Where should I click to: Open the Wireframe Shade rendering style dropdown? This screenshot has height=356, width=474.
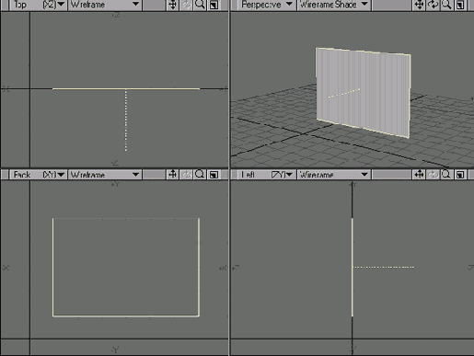[x=334, y=5]
